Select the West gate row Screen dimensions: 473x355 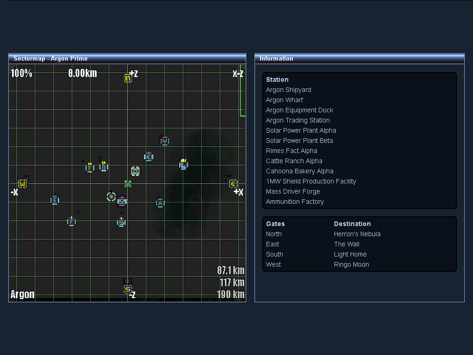point(359,264)
